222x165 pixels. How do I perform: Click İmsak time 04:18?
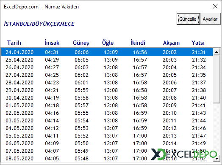(52, 105)
